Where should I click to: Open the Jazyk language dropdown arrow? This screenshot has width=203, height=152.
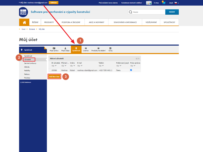(178, 3)
